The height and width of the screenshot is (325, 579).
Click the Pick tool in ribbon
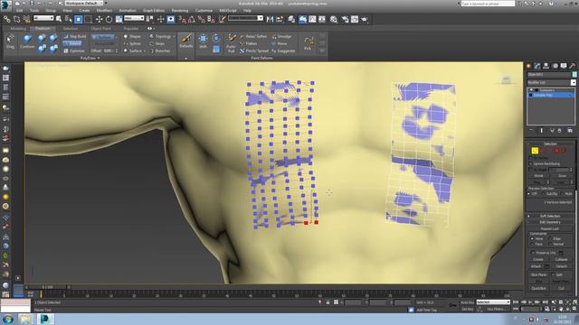point(308,42)
